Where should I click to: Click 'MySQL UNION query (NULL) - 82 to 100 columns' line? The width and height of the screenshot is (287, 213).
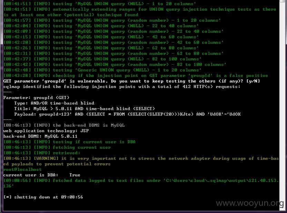pos(102,59)
